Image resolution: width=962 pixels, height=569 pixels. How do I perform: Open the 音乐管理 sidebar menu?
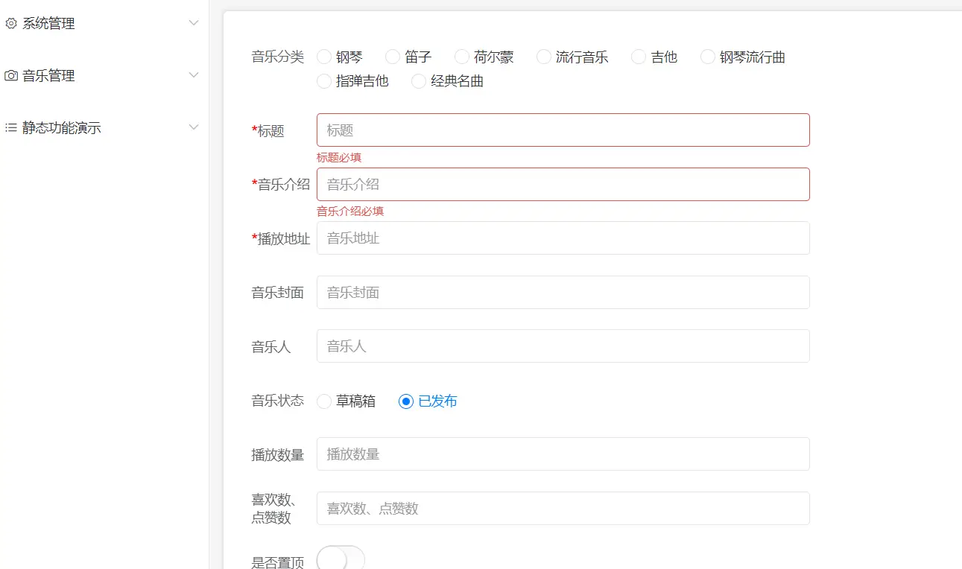pos(48,75)
